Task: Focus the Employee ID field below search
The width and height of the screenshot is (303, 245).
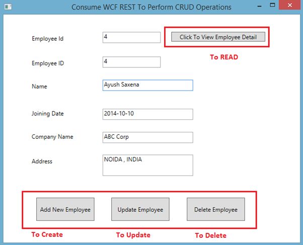Action: click(x=131, y=62)
